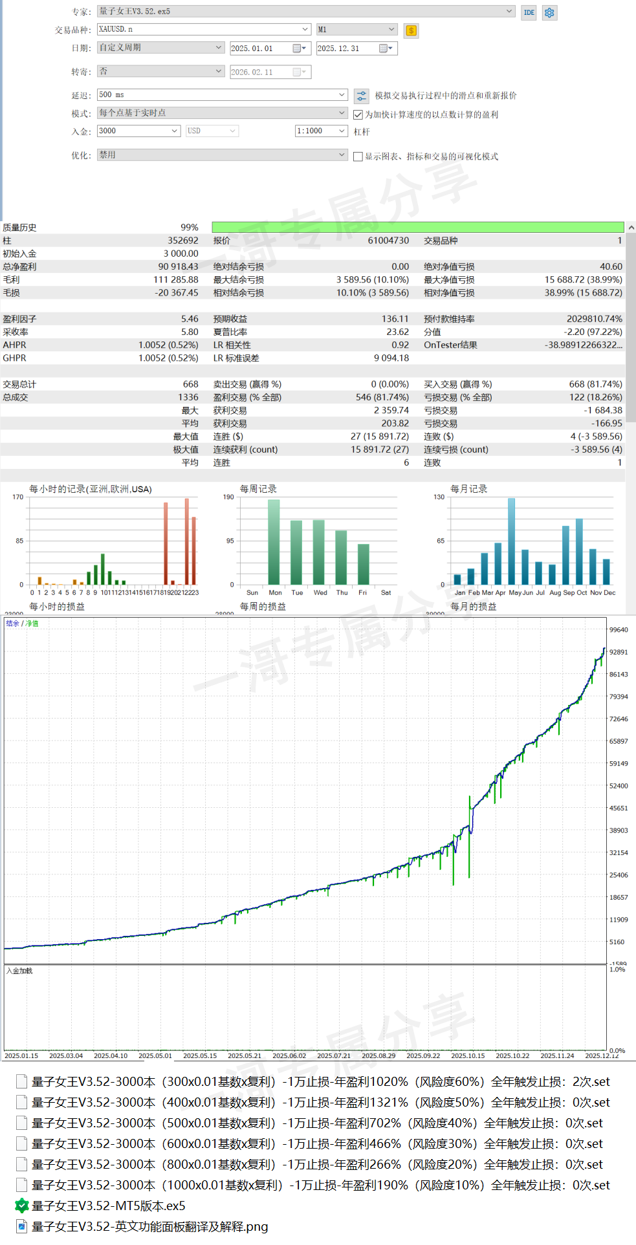Screen dimensions: 636x1245
Task: Click file icon of 500x0.01 .set file
Action: [21, 1123]
